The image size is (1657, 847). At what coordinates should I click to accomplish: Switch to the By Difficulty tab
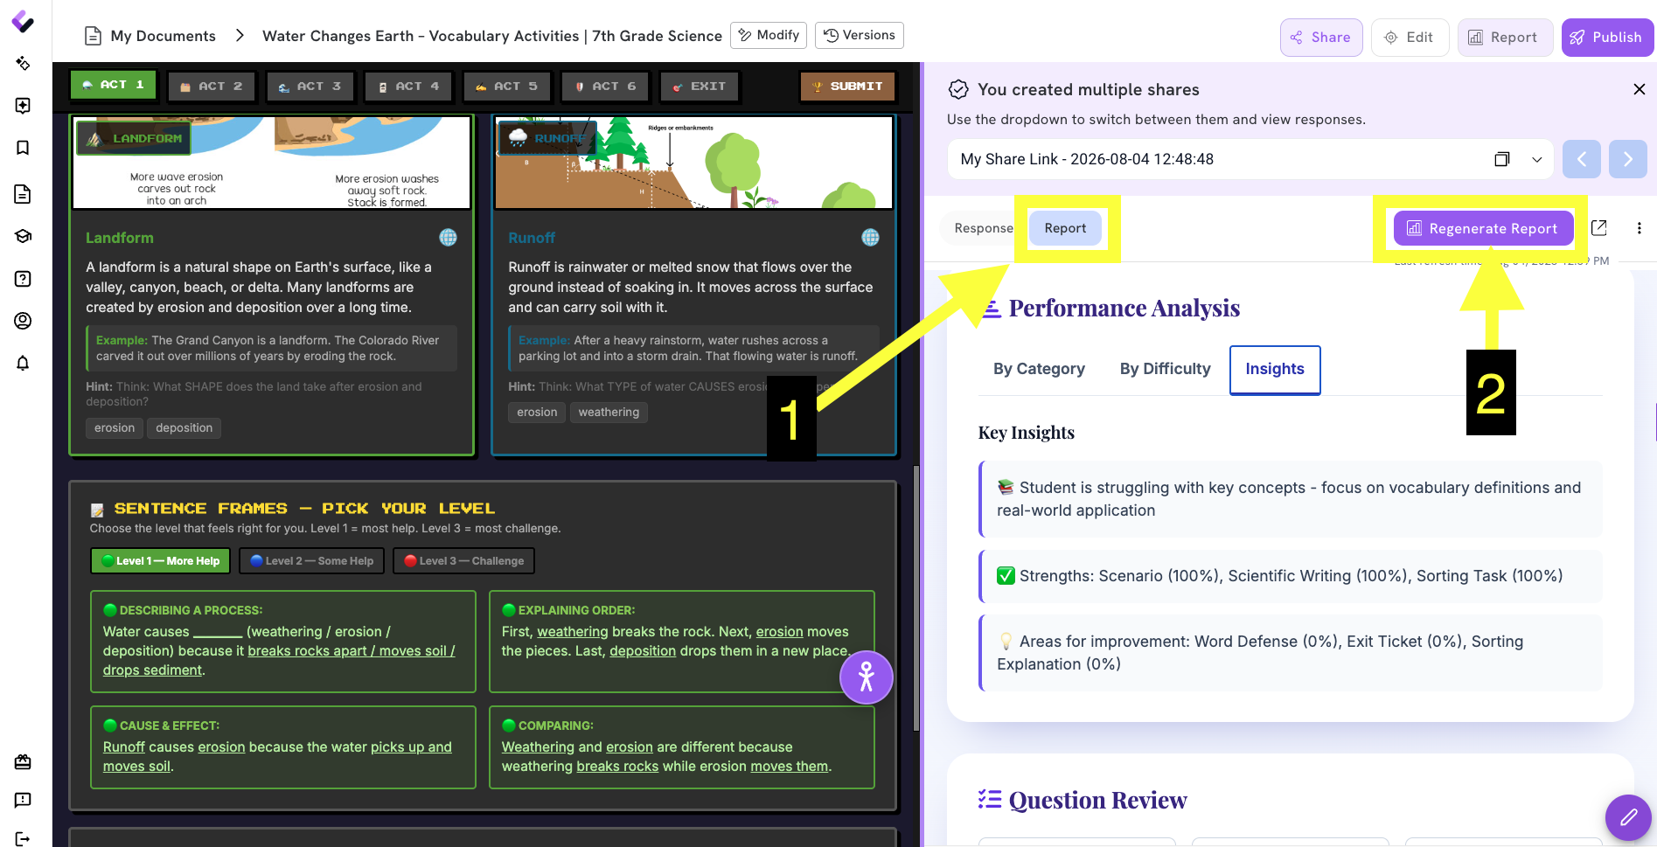[x=1165, y=369]
